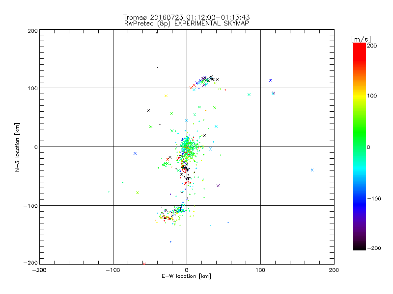Click the red X marker on the bottom axis
The width and height of the screenshot is (393, 294).
coord(144,264)
